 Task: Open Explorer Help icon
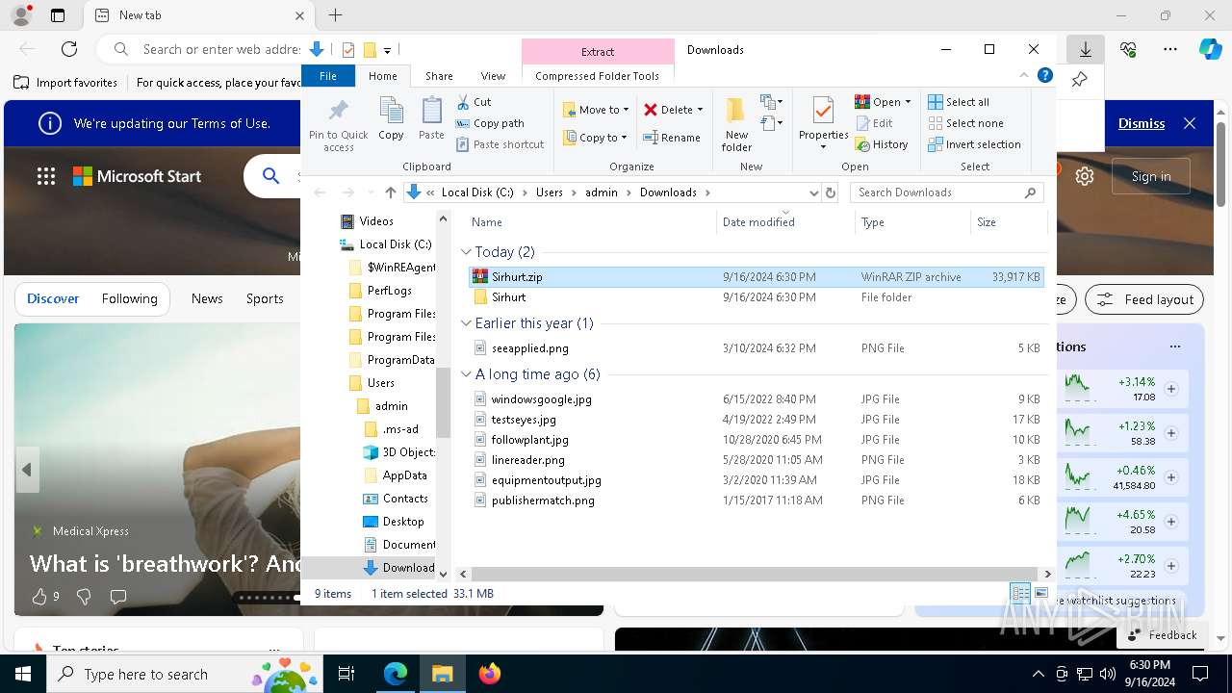(1044, 76)
